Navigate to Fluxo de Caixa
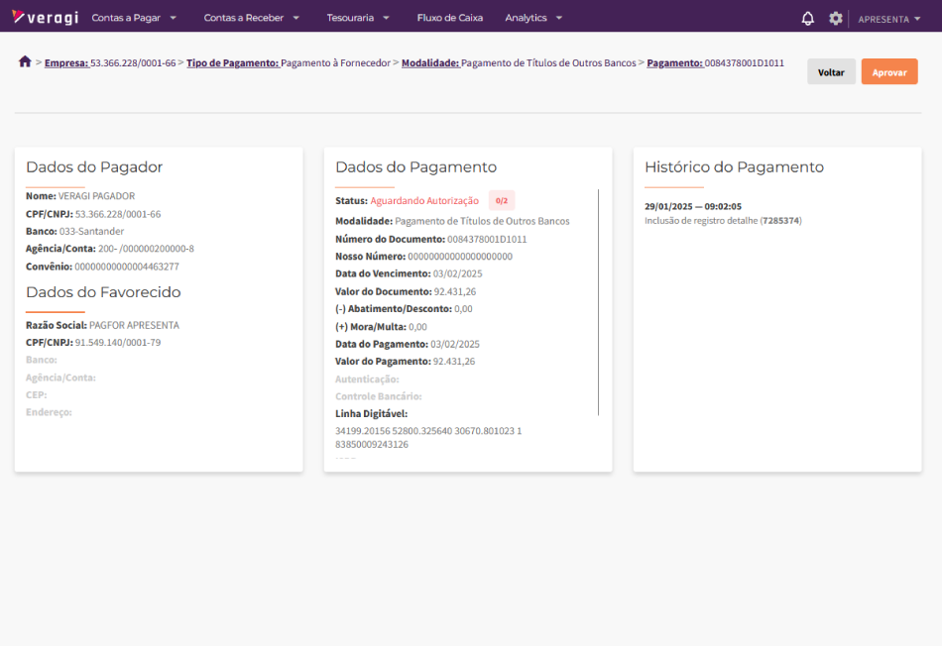The image size is (942, 646). coord(451,18)
